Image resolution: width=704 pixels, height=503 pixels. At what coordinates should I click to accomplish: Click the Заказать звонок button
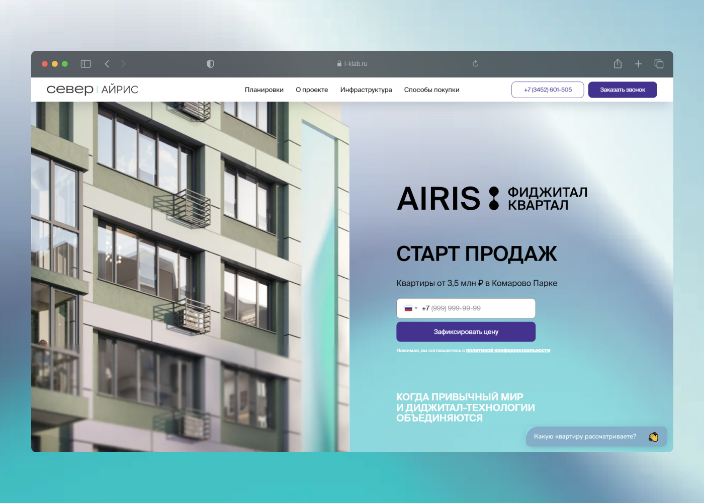pos(623,90)
